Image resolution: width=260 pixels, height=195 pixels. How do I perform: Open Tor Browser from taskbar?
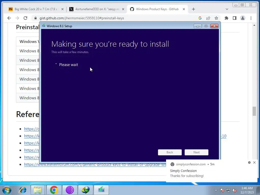70,190
